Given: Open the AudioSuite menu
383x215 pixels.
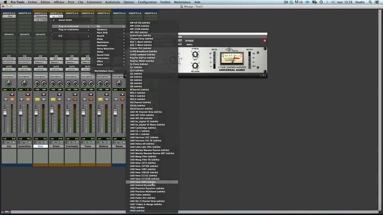Looking at the screenshot, I should 113,2.
